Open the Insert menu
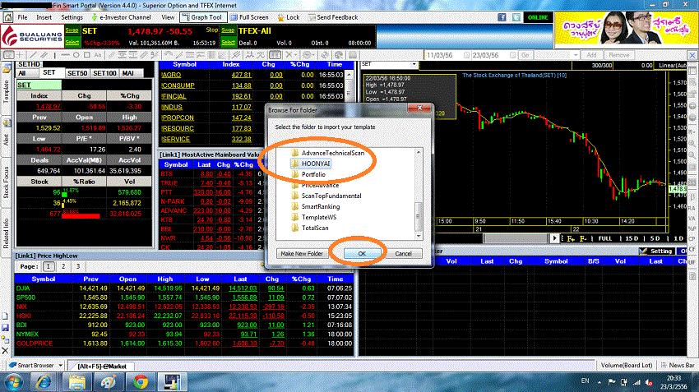The width and height of the screenshot is (699, 392). 44,17
